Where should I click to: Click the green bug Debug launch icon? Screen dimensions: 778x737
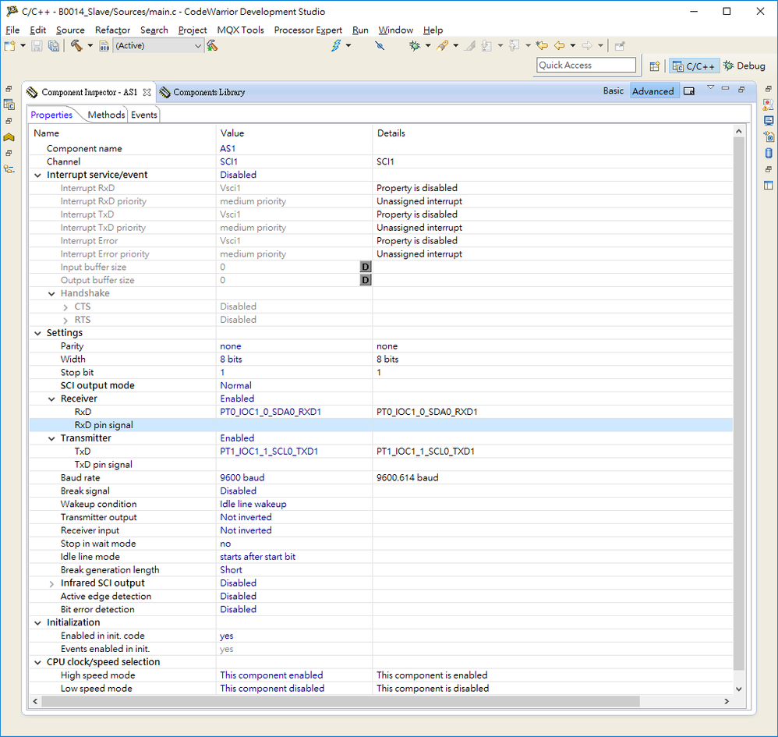tap(414, 46)
